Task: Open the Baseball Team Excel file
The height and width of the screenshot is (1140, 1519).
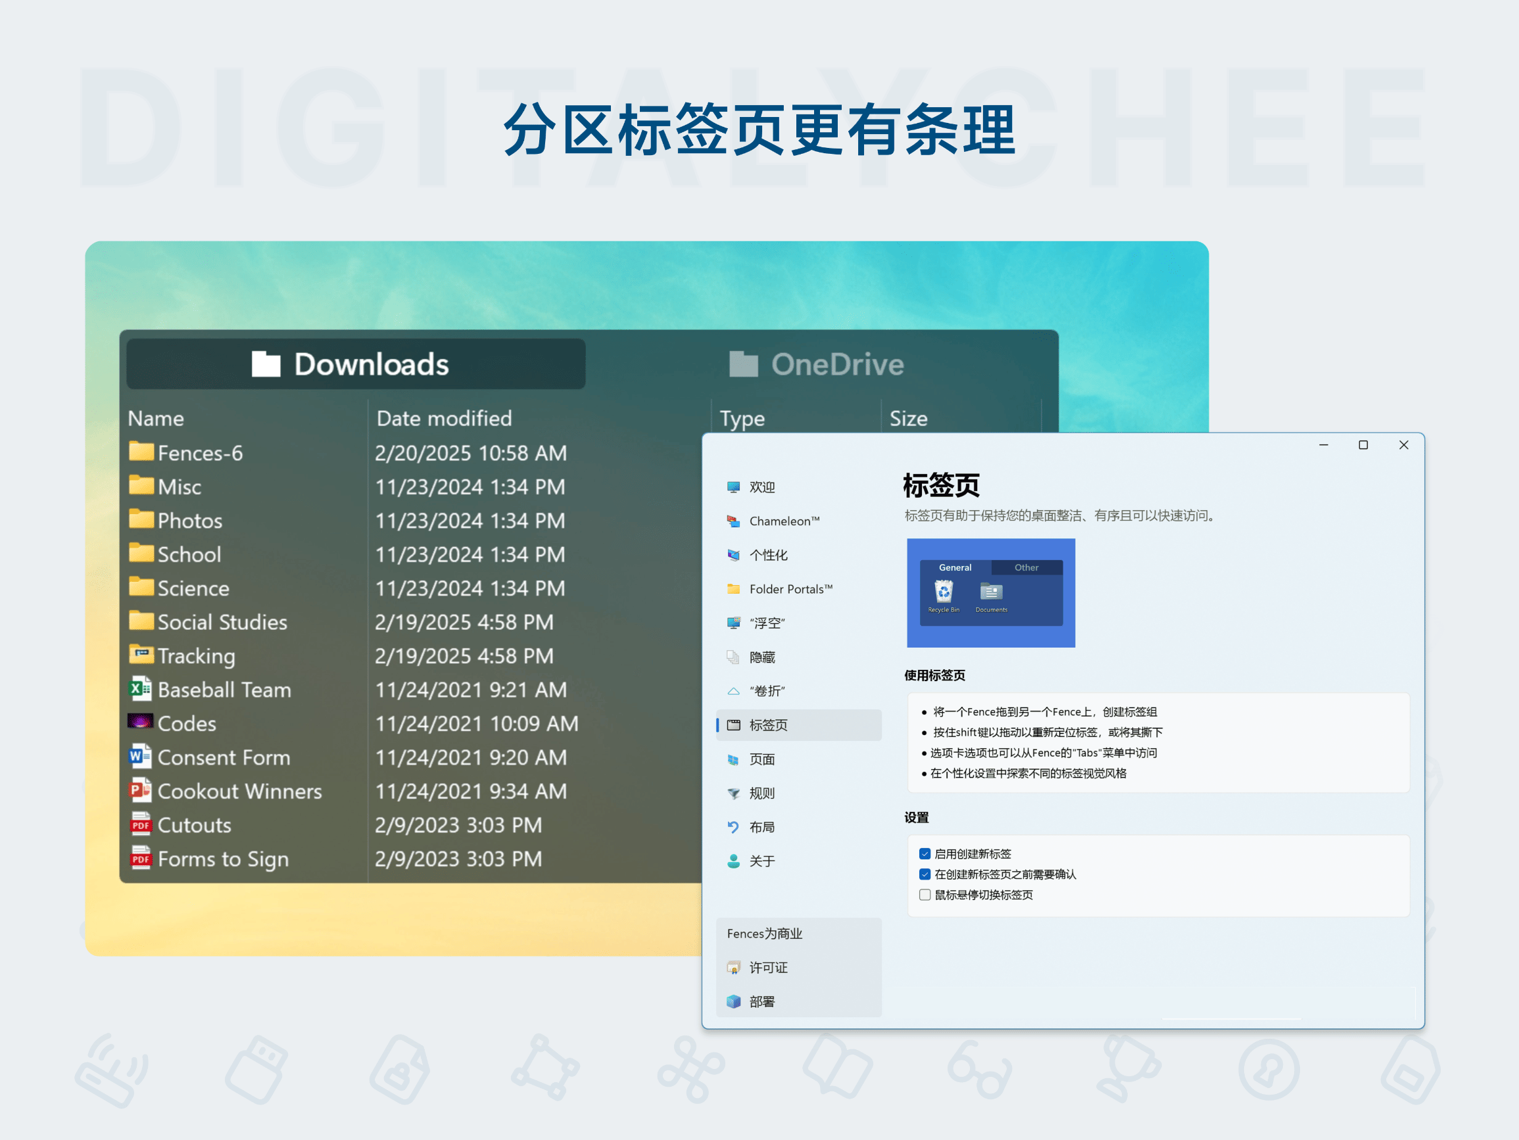Action: click(224, 690)
